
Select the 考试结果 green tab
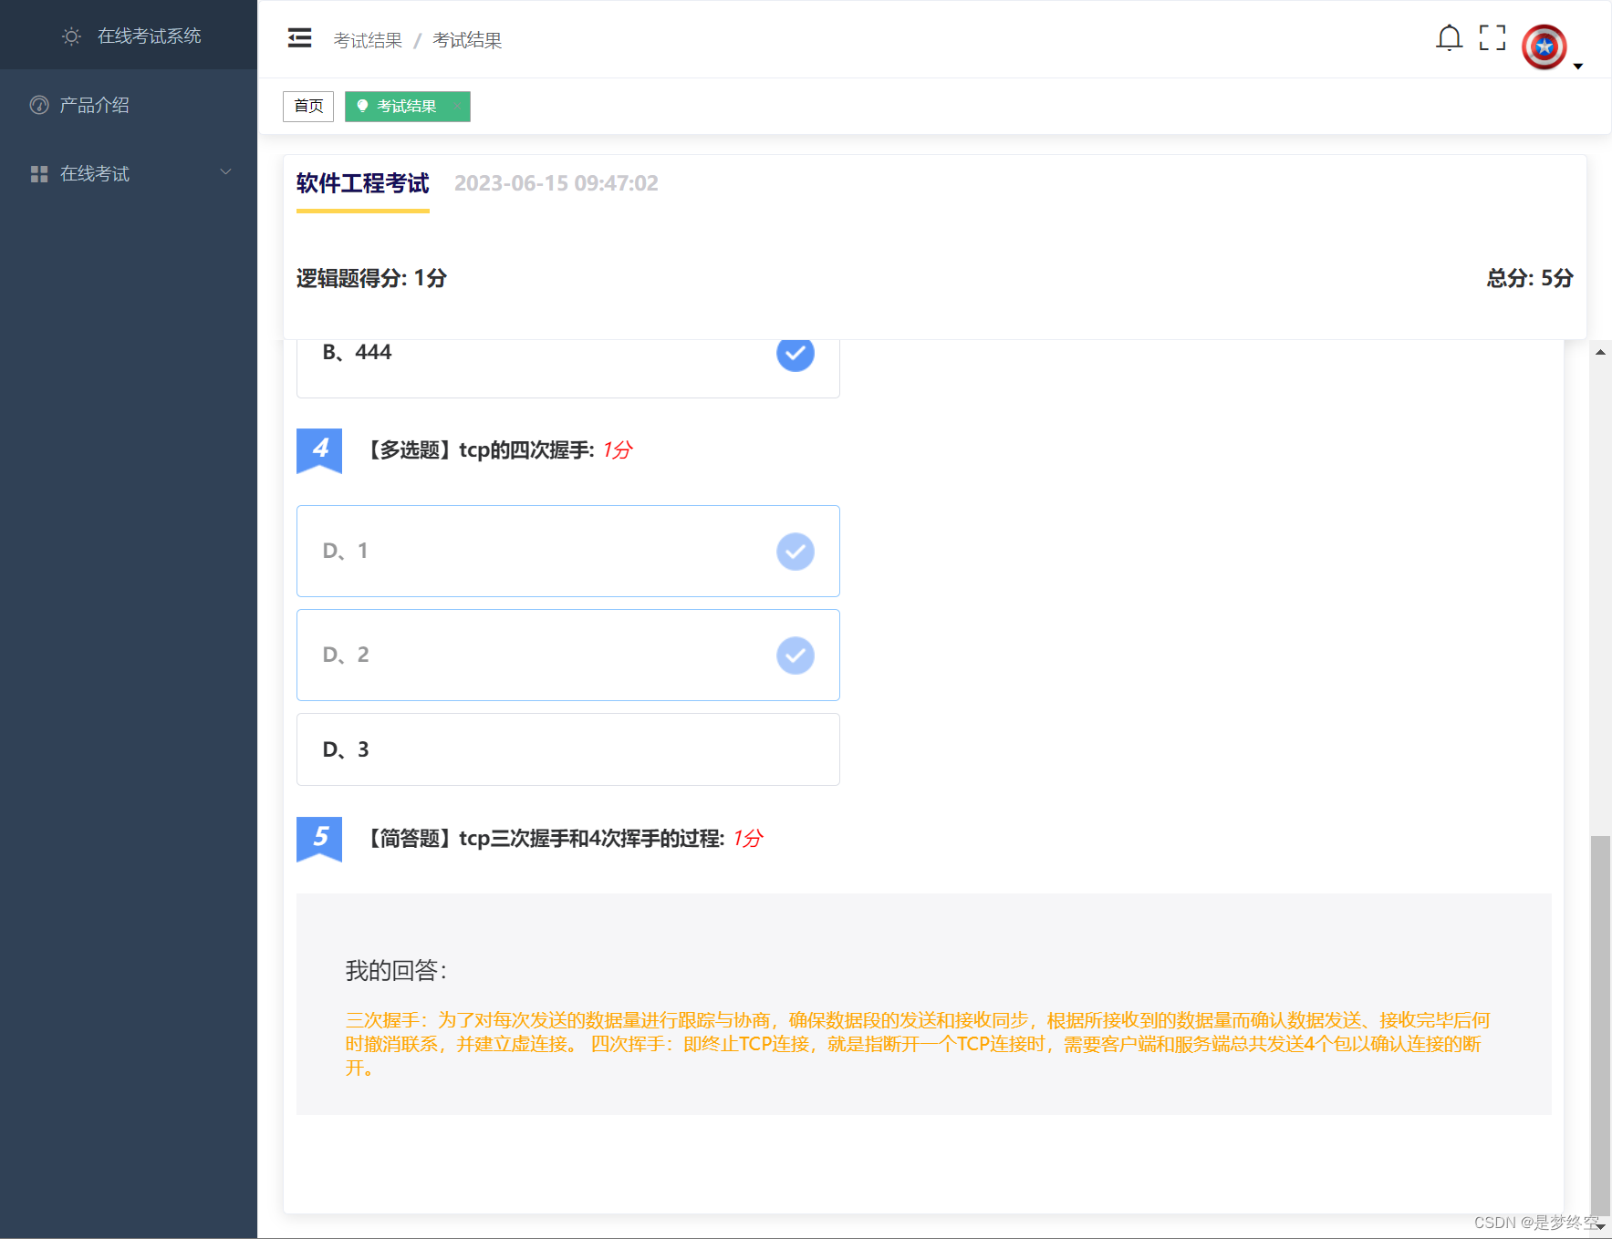[x=407, y=107]
